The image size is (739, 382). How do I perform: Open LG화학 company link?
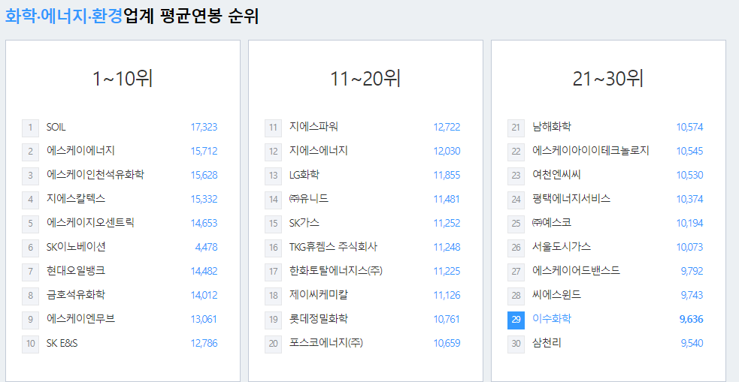coord(304,175)
